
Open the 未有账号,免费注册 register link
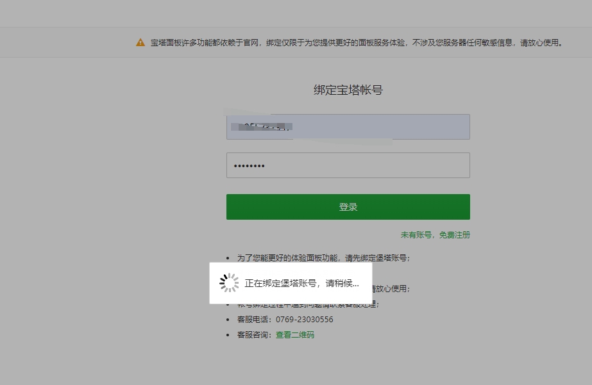435,235
